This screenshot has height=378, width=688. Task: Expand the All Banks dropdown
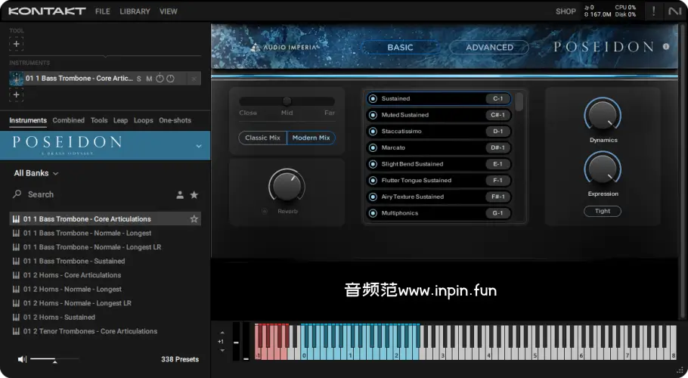click(x=36, y=173)
